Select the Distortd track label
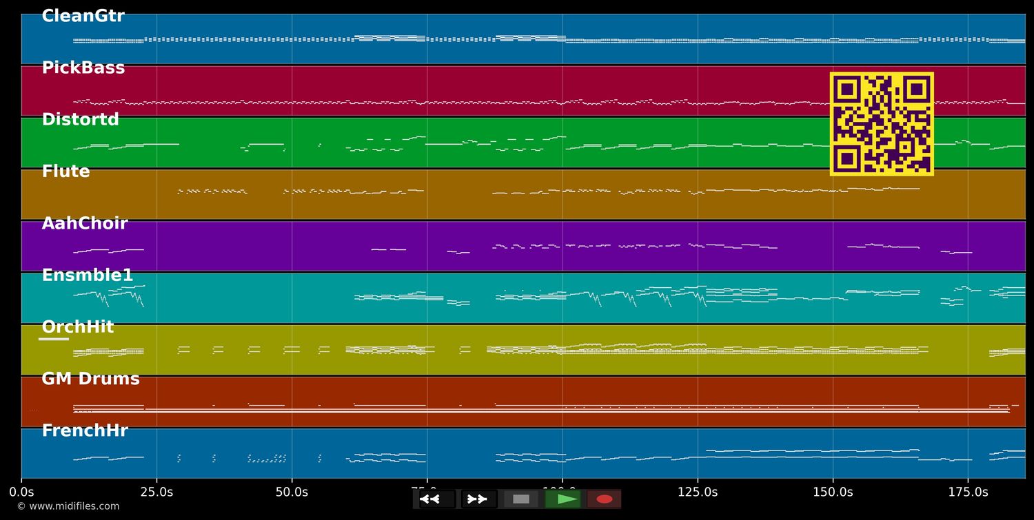Viewport: 1034px width, 520px height. click(80, 120)
